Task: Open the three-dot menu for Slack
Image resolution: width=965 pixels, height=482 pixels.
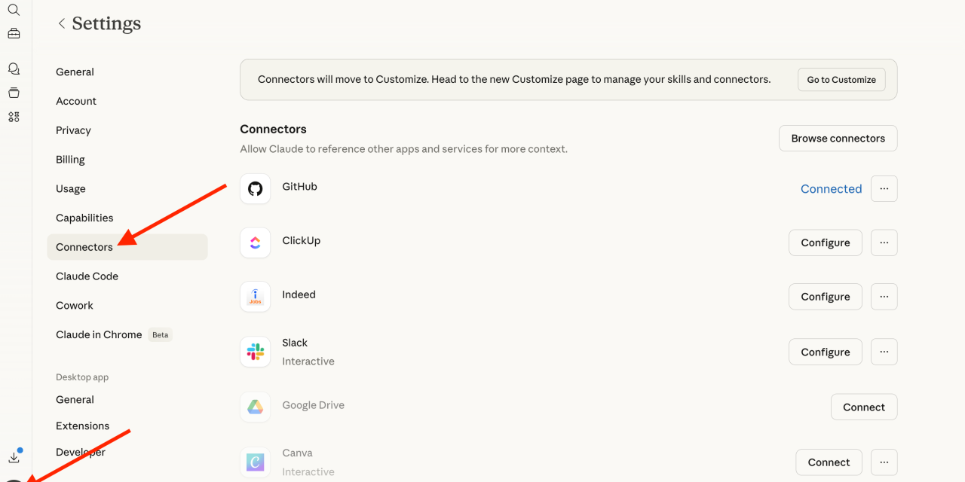Action: coord(884,352)
